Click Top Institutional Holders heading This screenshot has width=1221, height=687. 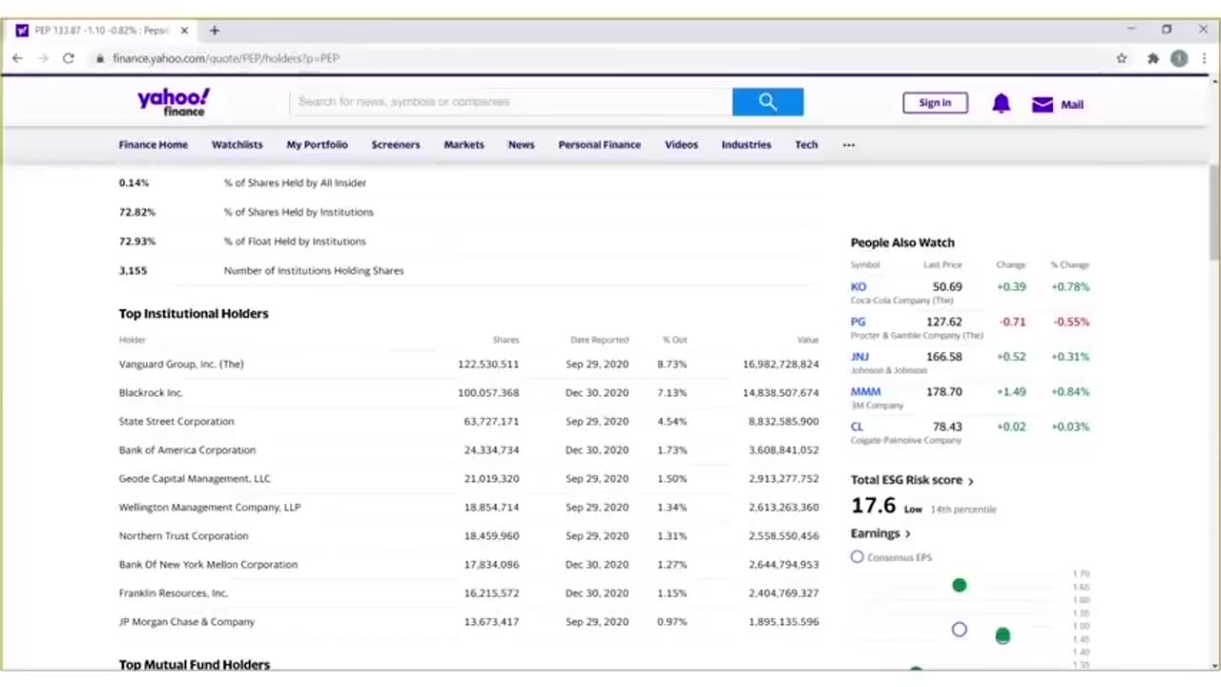pyautogui.click(x=194, y=313)
